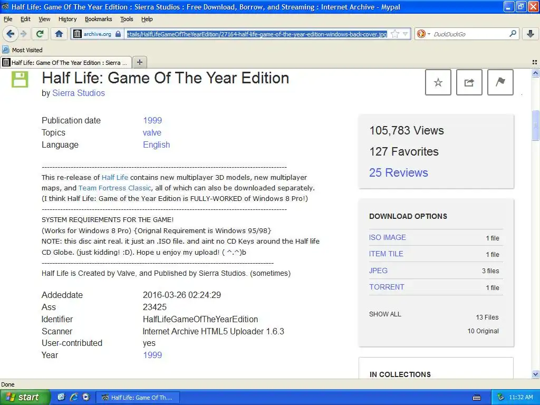The image size is (540, 405).
Task: Click the 1999 publication date link
Action: point(152,120)
